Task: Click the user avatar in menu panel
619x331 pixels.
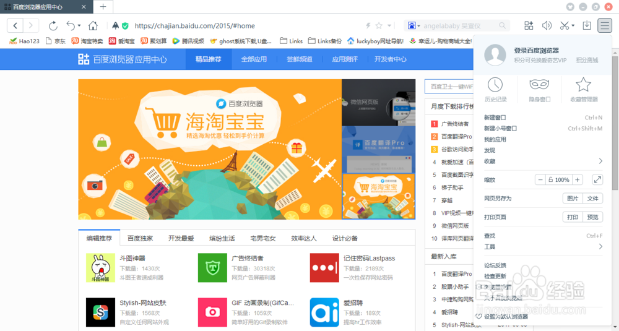Action: [x=495, y=55]
